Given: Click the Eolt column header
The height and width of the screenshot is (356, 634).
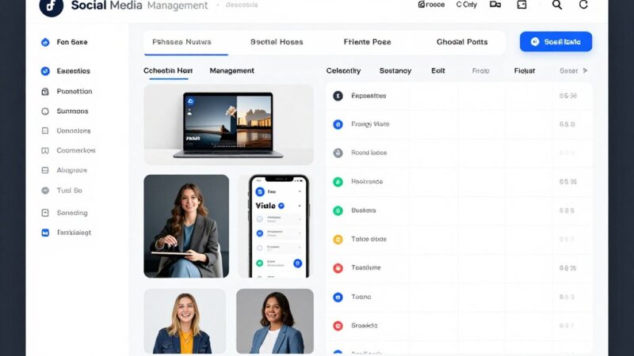Looking at the screenshot, I should click(438, 70).
